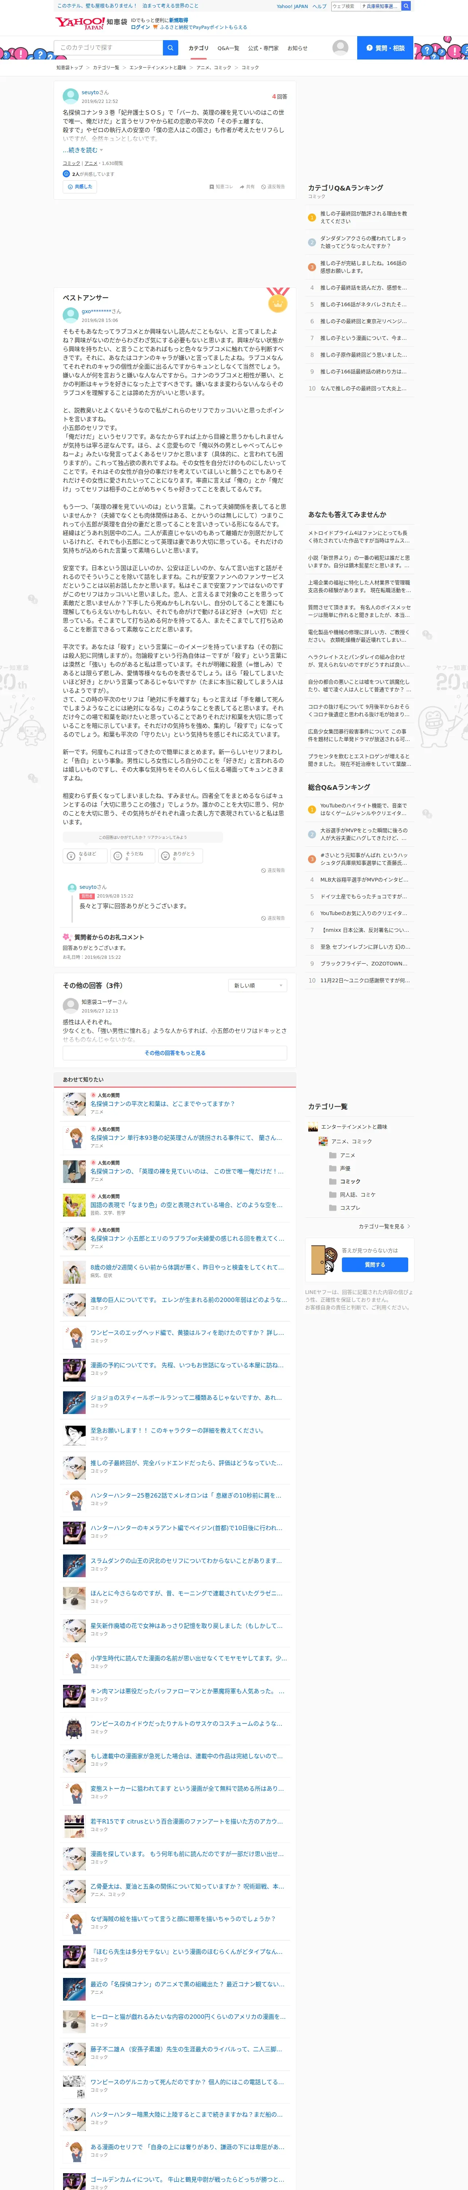
Task: Open カテゴリ一覧 breadcrumb link
Action: coord(106,67)
